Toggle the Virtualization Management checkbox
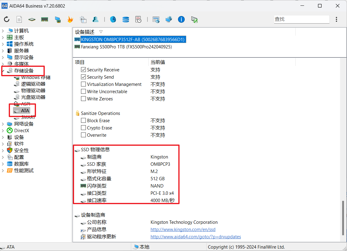This screenshot has width=347, height=251. click(83, 84)
